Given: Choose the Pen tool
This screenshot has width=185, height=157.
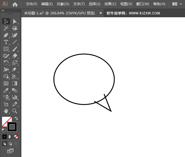Looking at the screenshot, I should tap(6, 35).
